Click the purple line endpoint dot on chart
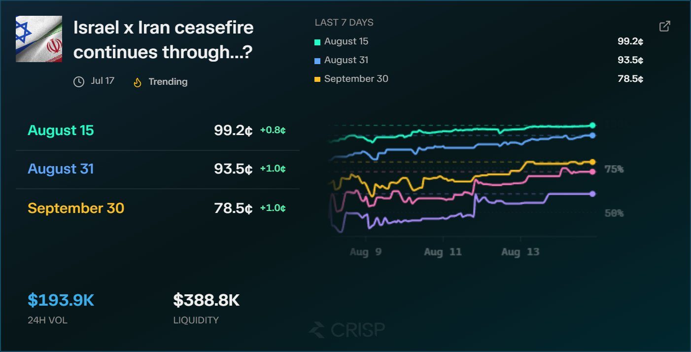This screenshot has width=691, height=352. coord(592,194)
